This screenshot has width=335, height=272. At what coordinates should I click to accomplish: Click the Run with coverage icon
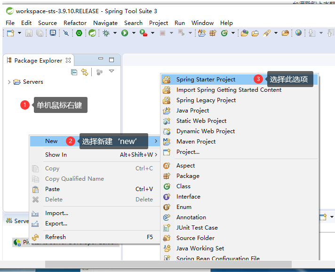(x=144, y=33)
